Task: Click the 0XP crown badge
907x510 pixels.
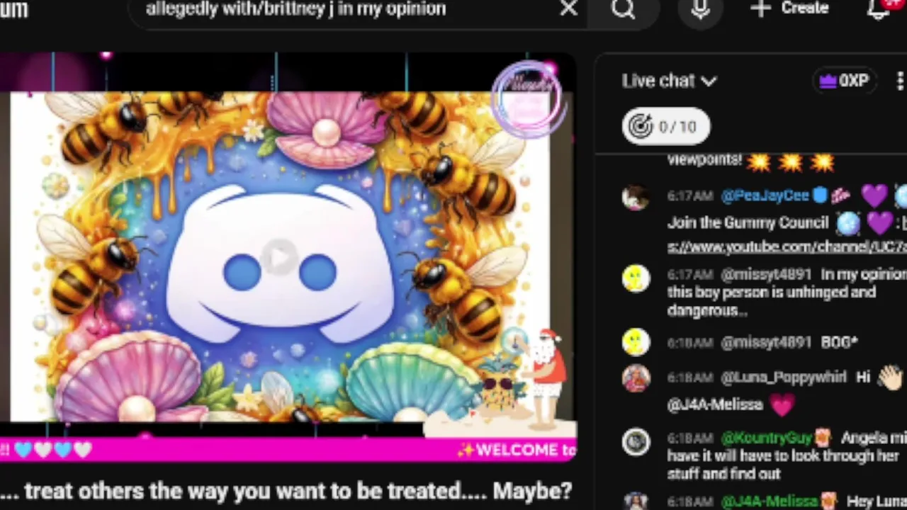Action: (843, 81)
